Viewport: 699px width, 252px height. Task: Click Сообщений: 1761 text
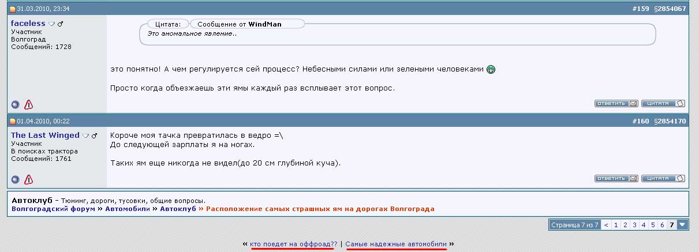tap(42, 159)
